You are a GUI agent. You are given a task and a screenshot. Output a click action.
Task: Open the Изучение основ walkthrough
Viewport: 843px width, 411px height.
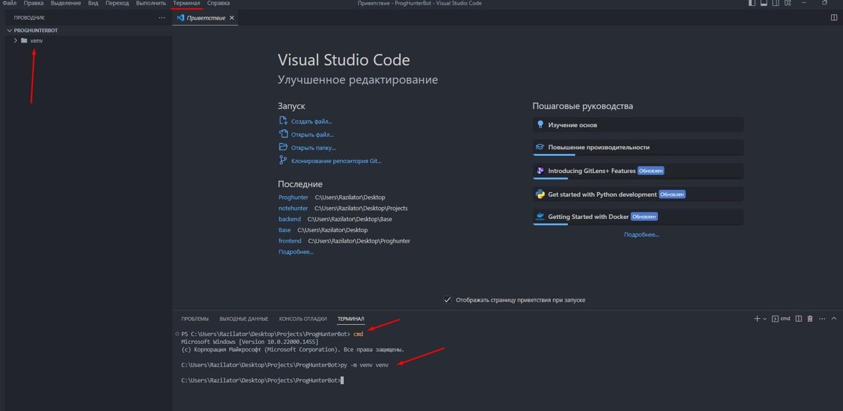point(638,125)
